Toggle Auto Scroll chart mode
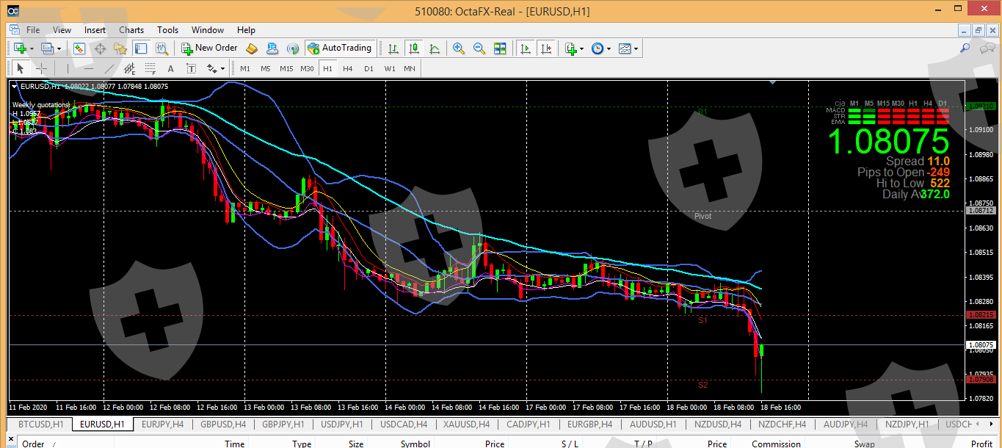Viewport: 1002px width, 448px height. pos(525,48)
